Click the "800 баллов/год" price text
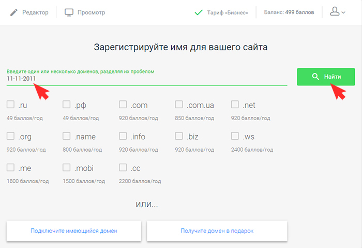This screenshot has height=248, width=362. click(82, 150)
